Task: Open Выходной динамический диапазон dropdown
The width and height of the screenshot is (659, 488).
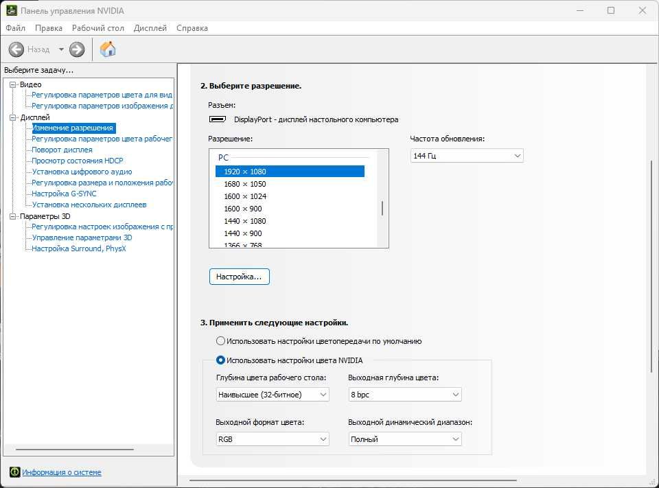Action: [x=405, y=439]
